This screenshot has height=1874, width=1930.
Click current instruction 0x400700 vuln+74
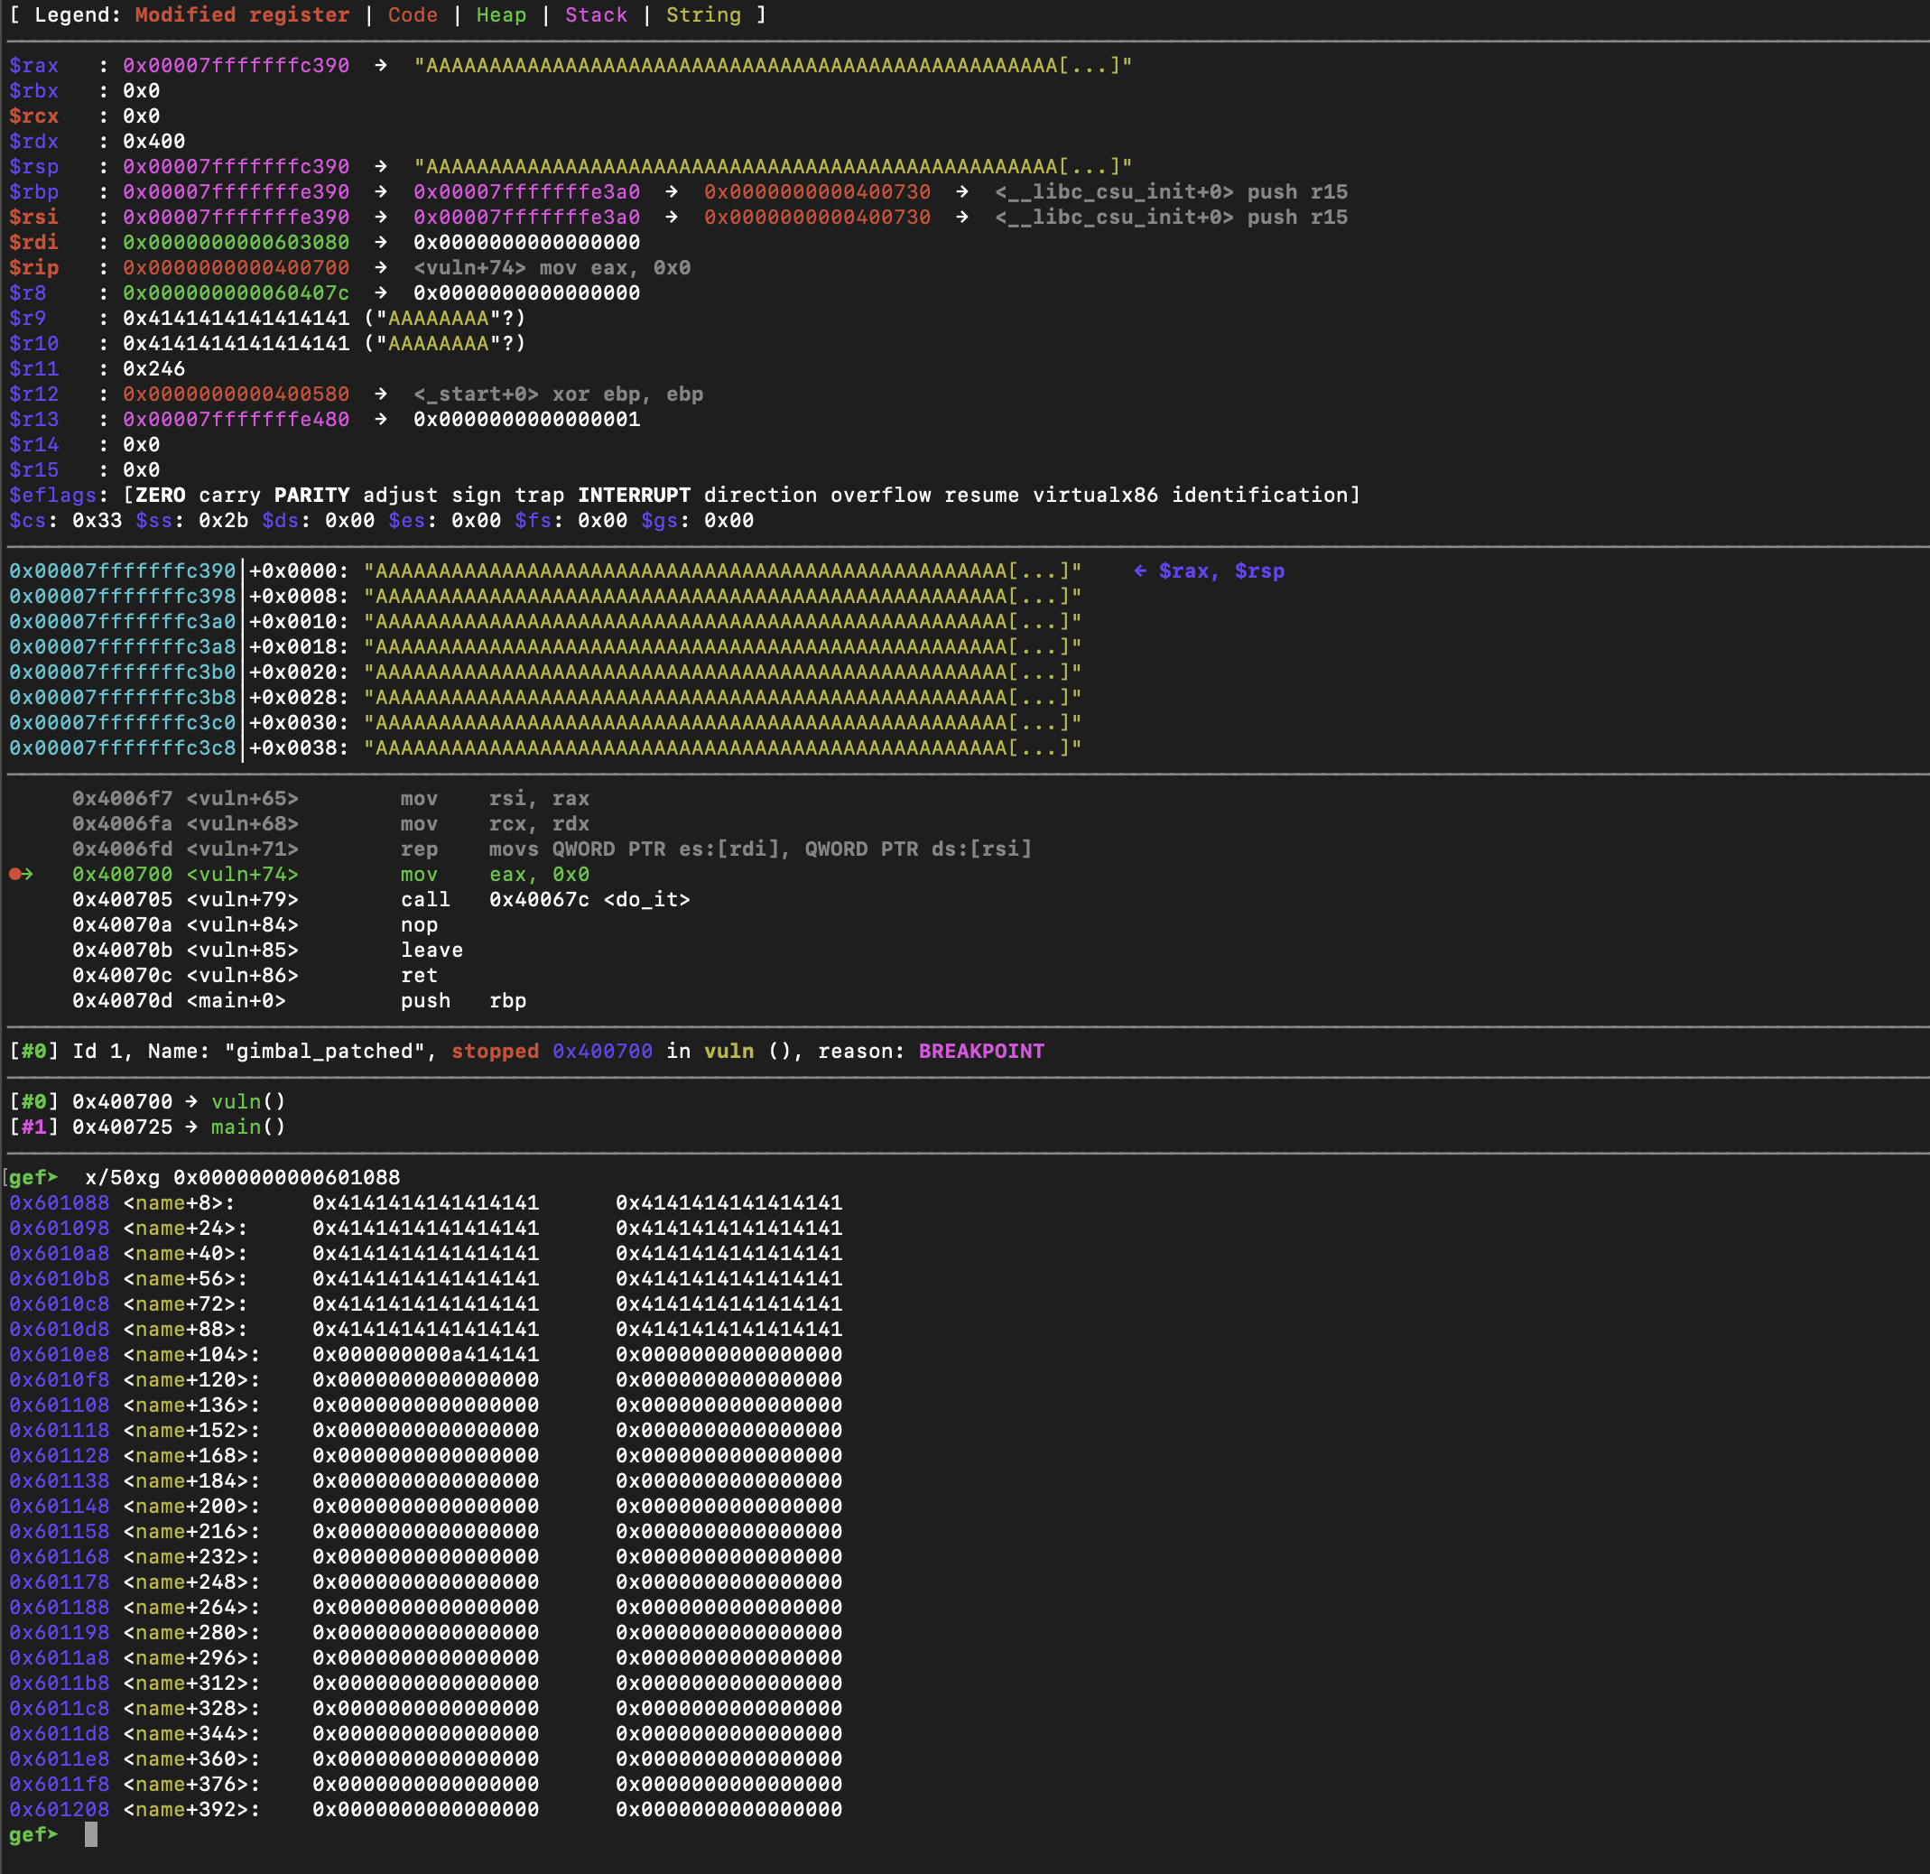click(x=331, y=874)
